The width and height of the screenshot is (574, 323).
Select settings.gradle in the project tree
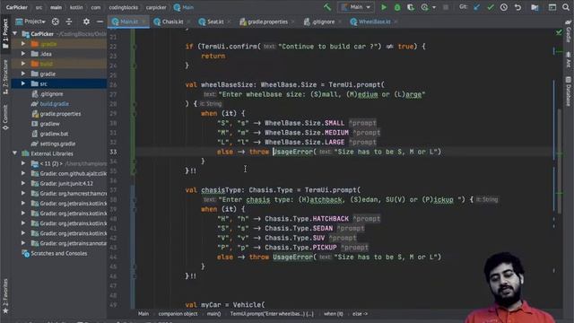pos(57,144)
